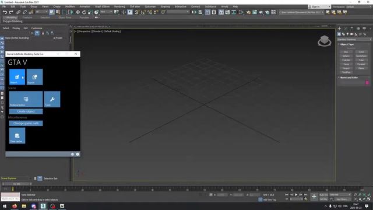Select the Cameras category icon
Viewport: 373px width, 210px height.
[x=351, y=34]
